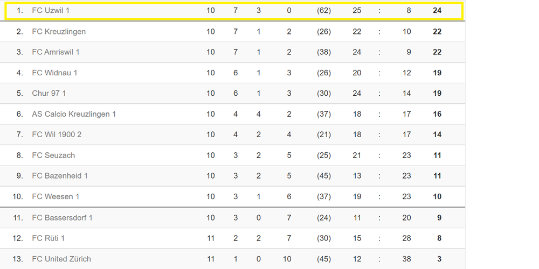Click the FC Bassersdorf 1 team name

[62, 218]
